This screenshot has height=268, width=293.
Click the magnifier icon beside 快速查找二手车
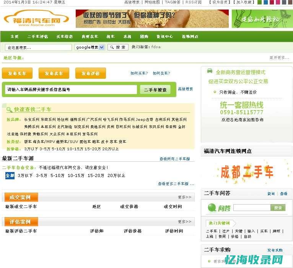pos(10,110)
